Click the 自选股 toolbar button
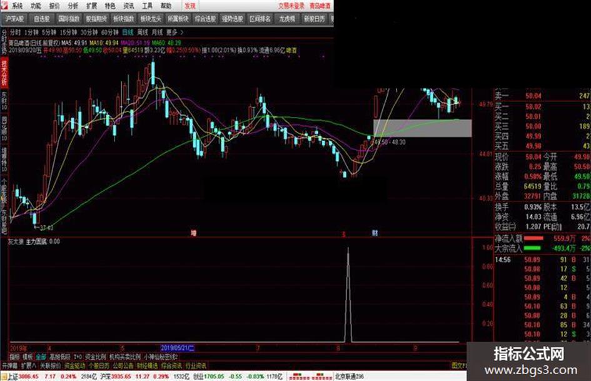This screenshot has height=381, width=591. coord(41,19)
